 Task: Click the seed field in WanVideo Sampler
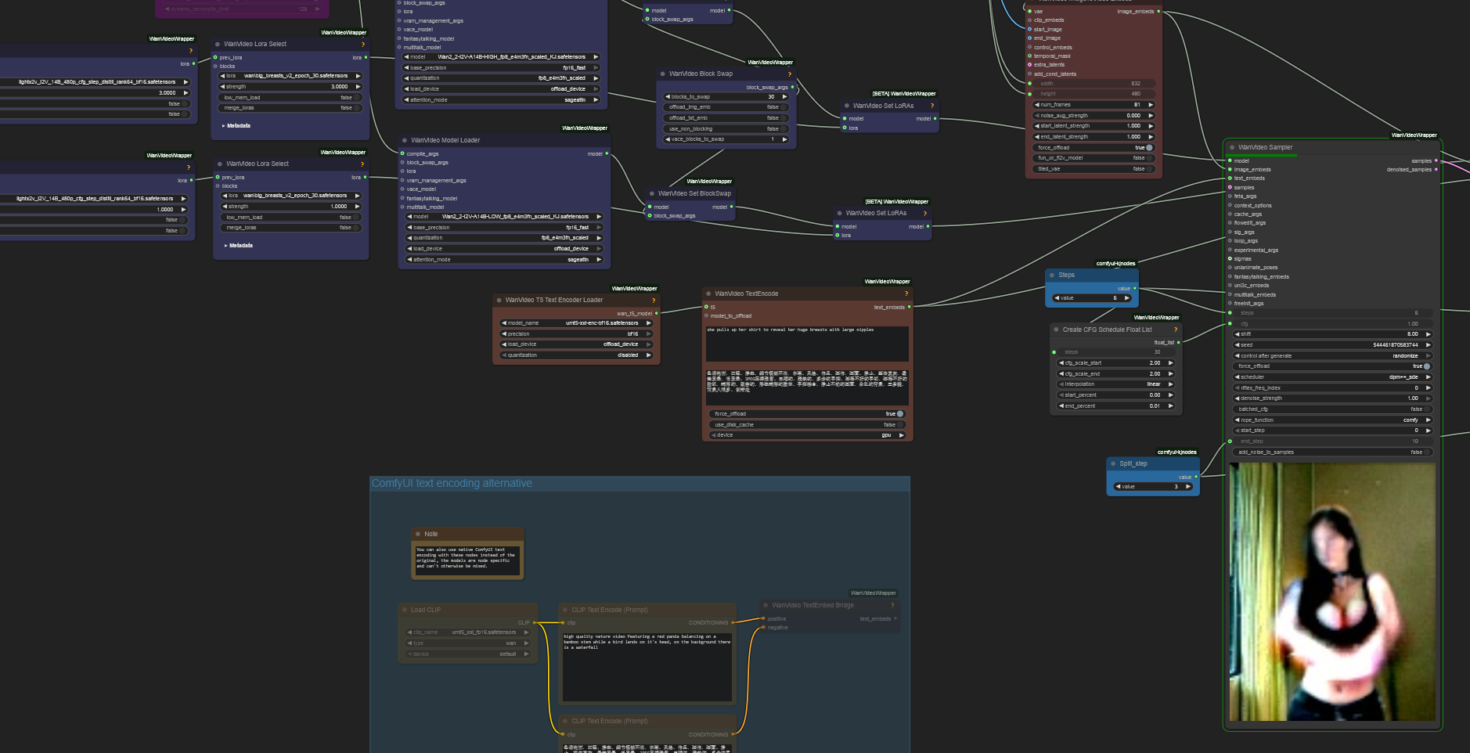tap(1333, 345)
